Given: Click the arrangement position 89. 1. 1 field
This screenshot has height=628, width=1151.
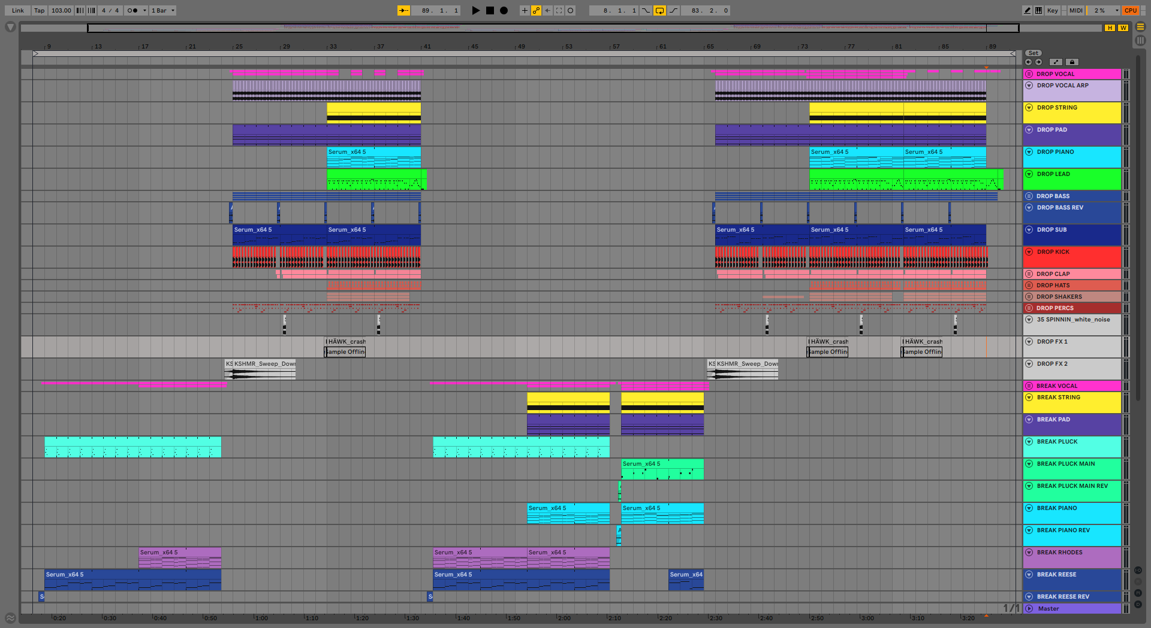Looking at the screenshot, I should coord(436,10).
